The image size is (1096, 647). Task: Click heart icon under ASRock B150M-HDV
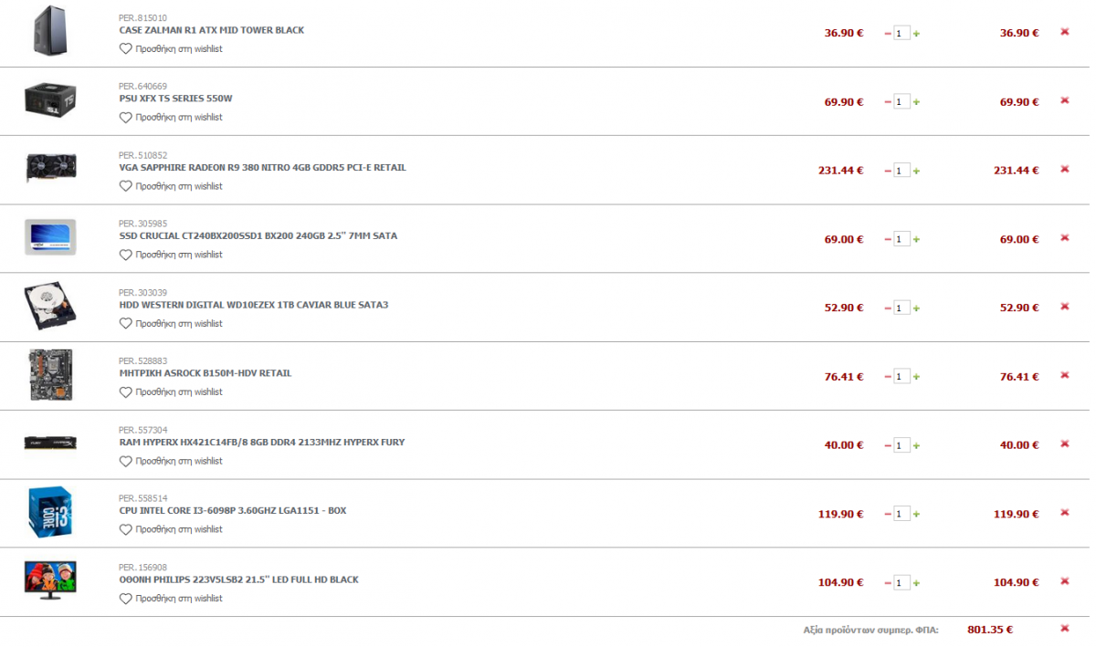pos(126,391)
